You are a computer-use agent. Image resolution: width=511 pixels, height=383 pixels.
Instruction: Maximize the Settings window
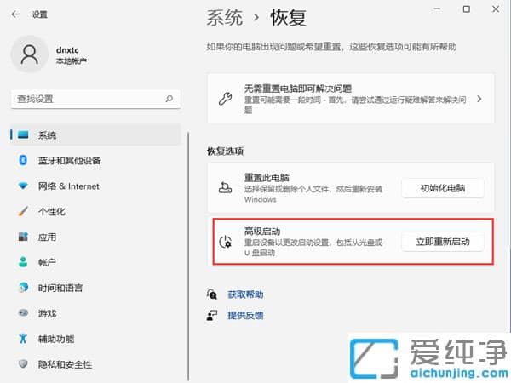(x=467, y=9)
